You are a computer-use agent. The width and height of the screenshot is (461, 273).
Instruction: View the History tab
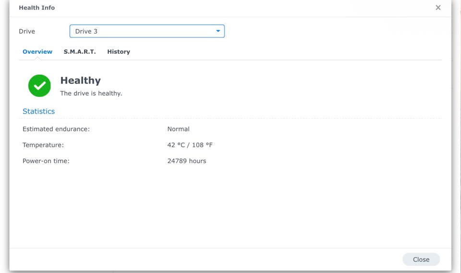[x=119, y=52]
